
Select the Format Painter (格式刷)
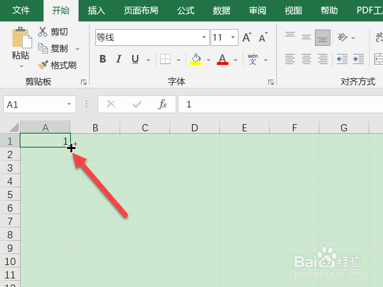point(57,65)
